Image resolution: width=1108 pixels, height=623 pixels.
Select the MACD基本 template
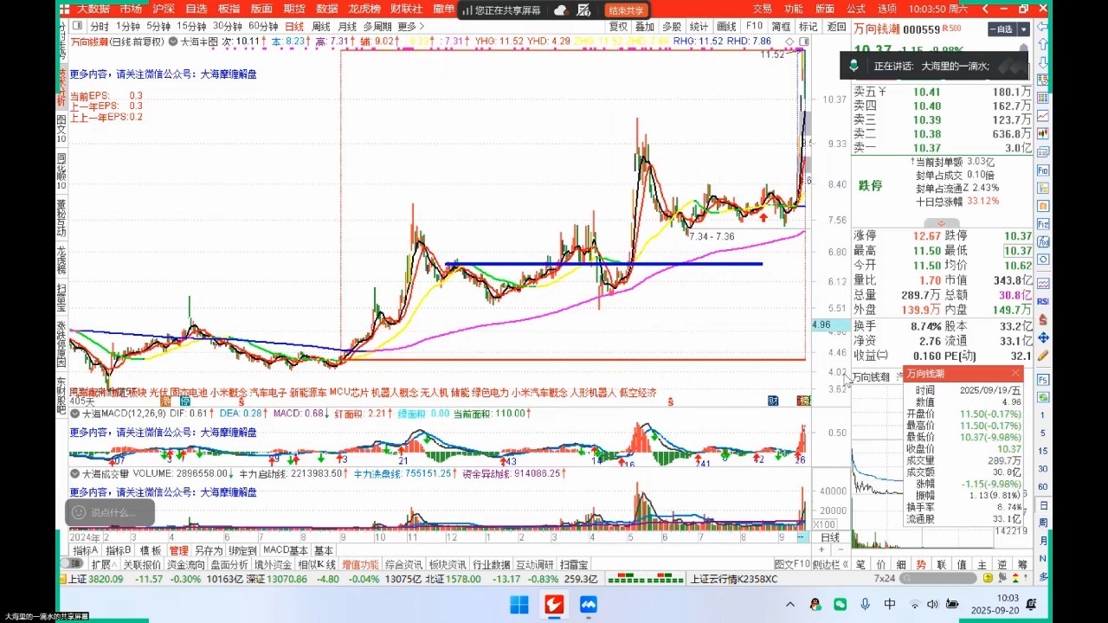click(x=285, y=550)
